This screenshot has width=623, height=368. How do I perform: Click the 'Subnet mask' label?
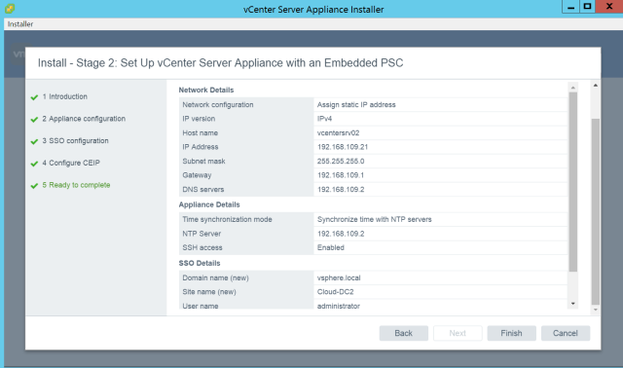point(203,162)
